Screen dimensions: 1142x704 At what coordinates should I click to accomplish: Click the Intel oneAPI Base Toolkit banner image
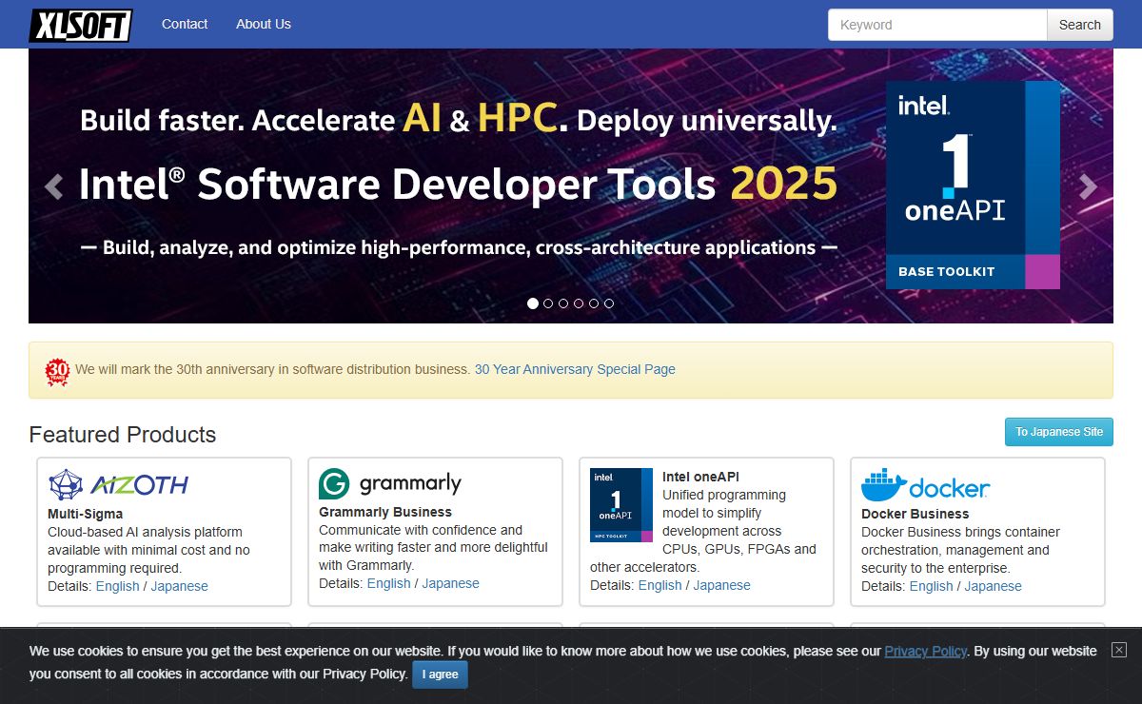tap(973, 185)
